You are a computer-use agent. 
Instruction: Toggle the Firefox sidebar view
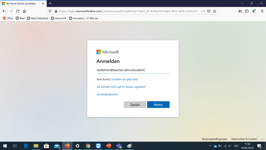(247, 11)
